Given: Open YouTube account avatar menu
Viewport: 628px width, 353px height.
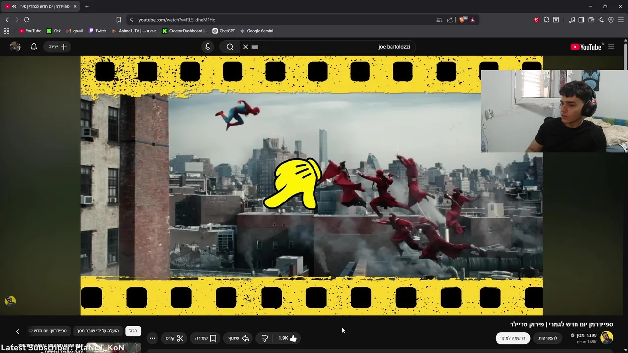Looking at the screenshot, I should [15, 47].
